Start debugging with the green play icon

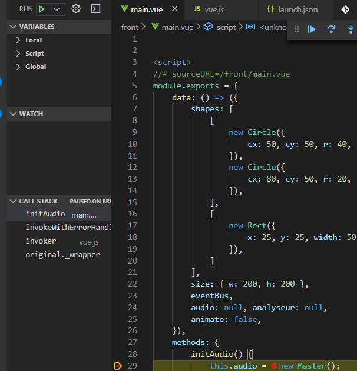42,9
